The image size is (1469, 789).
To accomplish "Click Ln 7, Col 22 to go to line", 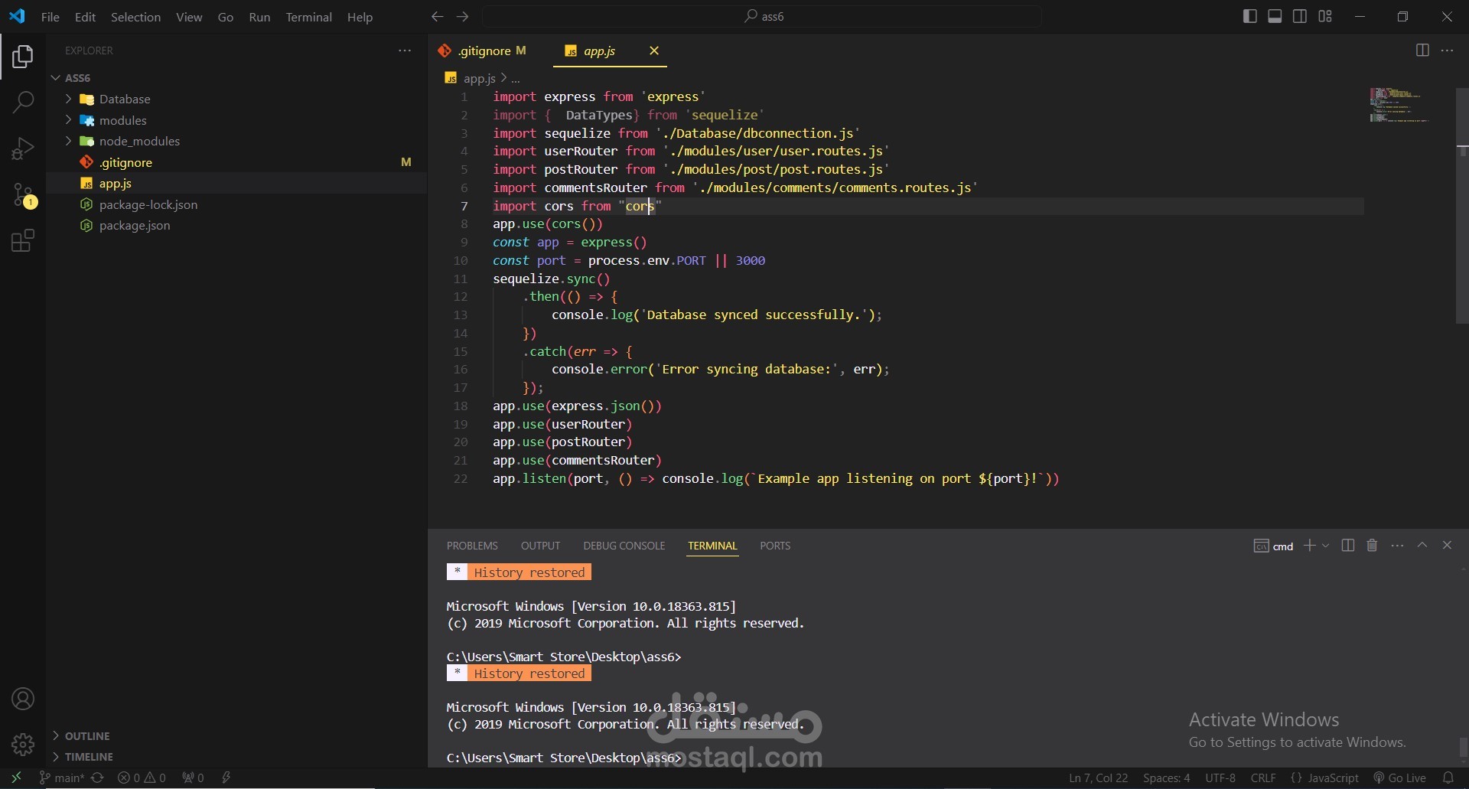I will [x=1099, y=778].
